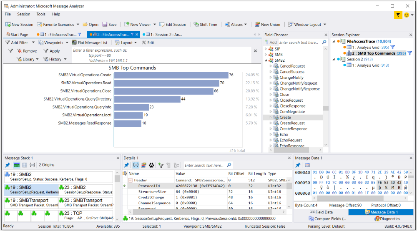Click the Shift Time tool
417x231 pixels.
coord(205,25)
